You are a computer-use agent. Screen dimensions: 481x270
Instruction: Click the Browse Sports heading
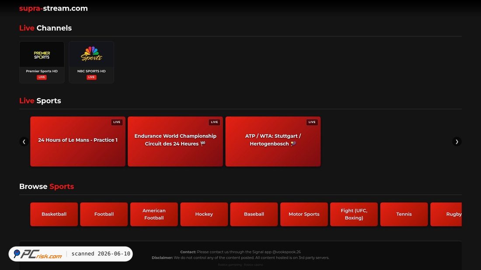[47, 186]
